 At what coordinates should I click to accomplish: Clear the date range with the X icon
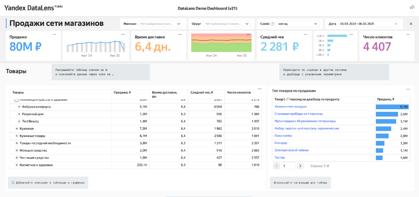396,24
